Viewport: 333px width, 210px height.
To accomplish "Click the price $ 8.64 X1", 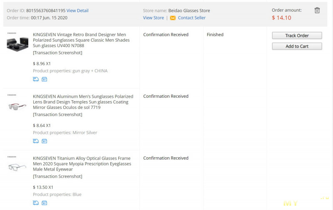I will click(42, 126).
